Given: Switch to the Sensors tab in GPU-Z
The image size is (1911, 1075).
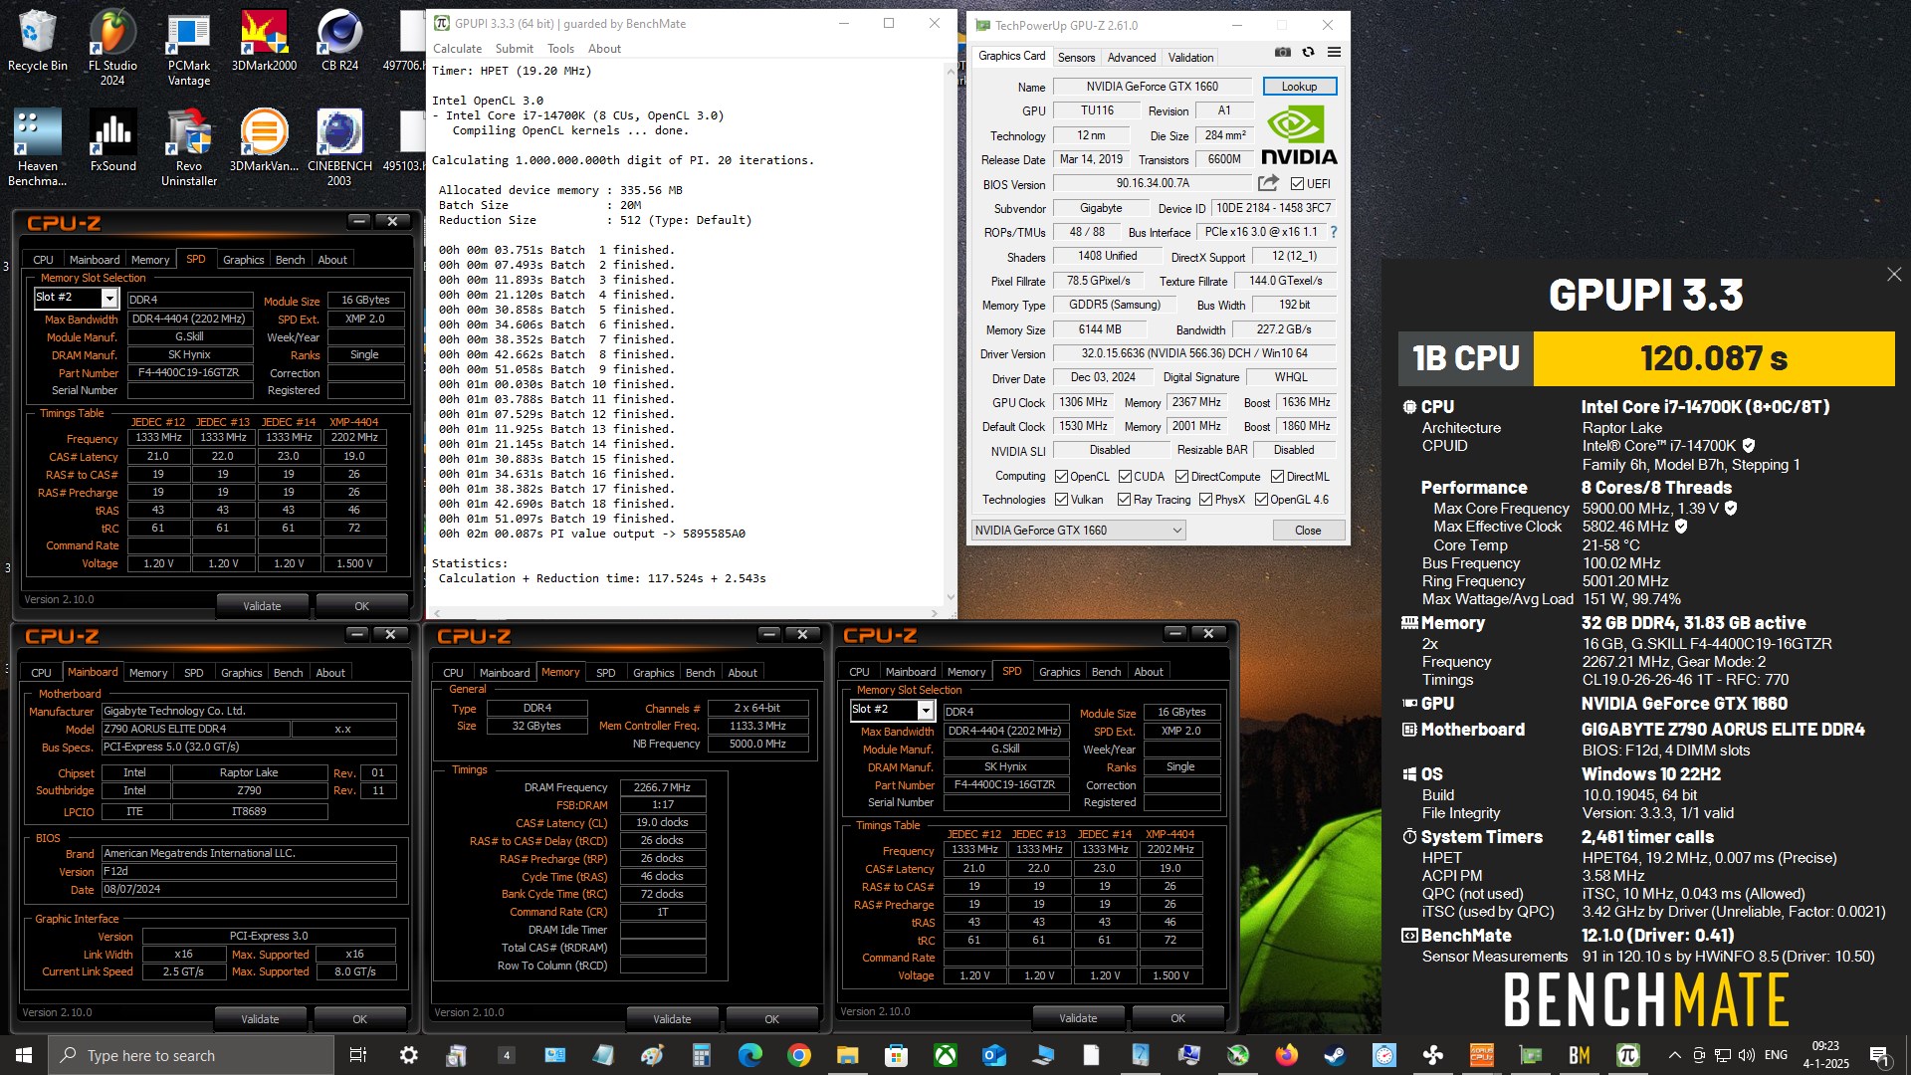Looking at the screenshot, I should pyautogui.click(x=1076, y=58).
